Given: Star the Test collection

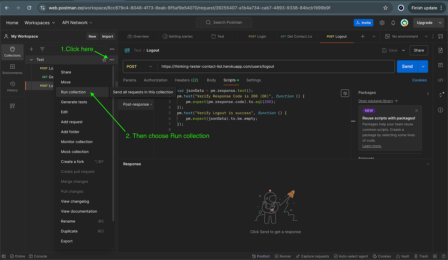Looking at the screenshot, I should (104, 60).
